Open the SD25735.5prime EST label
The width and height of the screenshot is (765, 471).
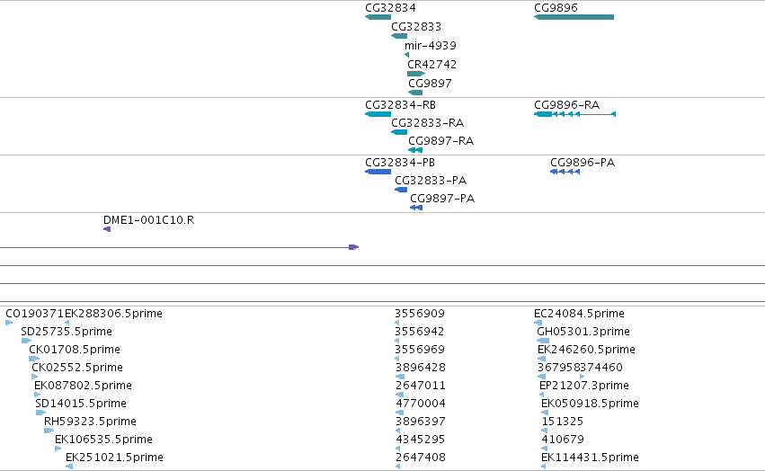click(67, 332)
